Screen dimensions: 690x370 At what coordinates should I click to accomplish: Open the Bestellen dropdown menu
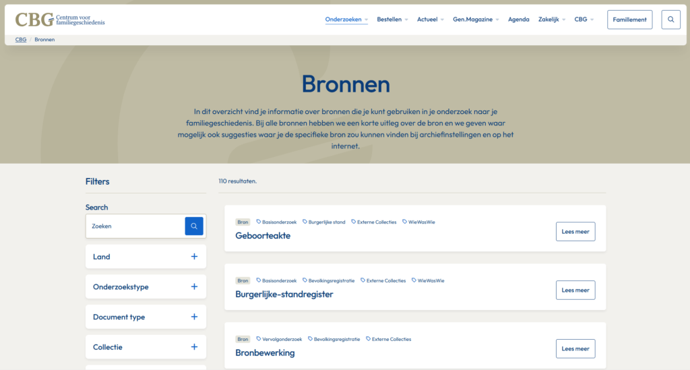pyautogui.click(x=392, y=20)
